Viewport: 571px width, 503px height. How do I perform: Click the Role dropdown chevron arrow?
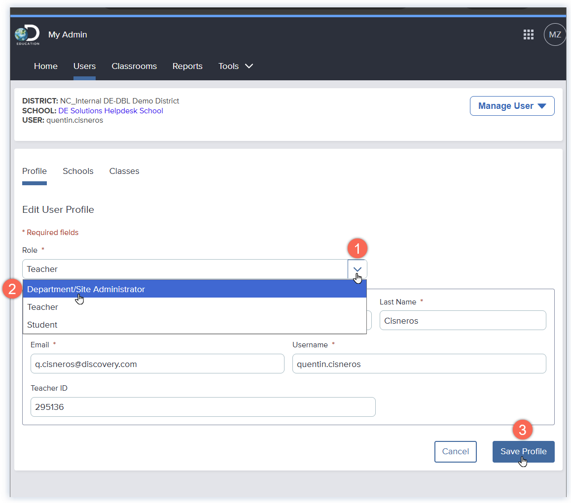357,269
